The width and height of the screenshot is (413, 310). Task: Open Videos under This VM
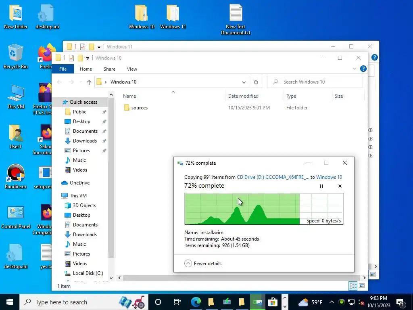(x=80, y=263)
